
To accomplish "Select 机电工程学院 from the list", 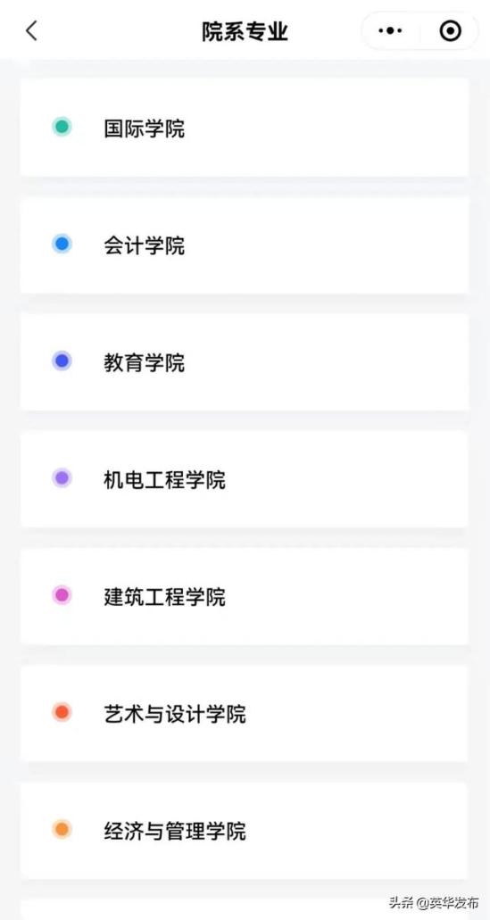I will [x=245, y=479].
